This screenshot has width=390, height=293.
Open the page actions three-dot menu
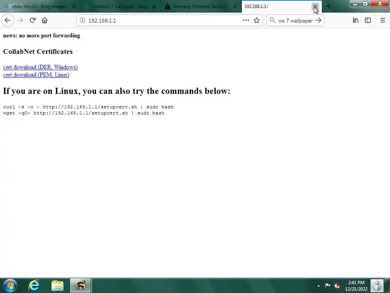[x=246, y=21]
